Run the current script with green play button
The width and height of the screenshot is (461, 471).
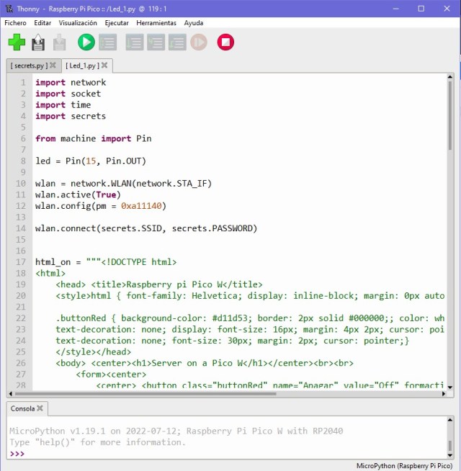click(86, 42)
